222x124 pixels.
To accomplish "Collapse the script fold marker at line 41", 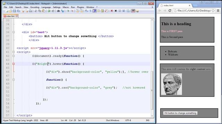I will click(x=14, y=52).
